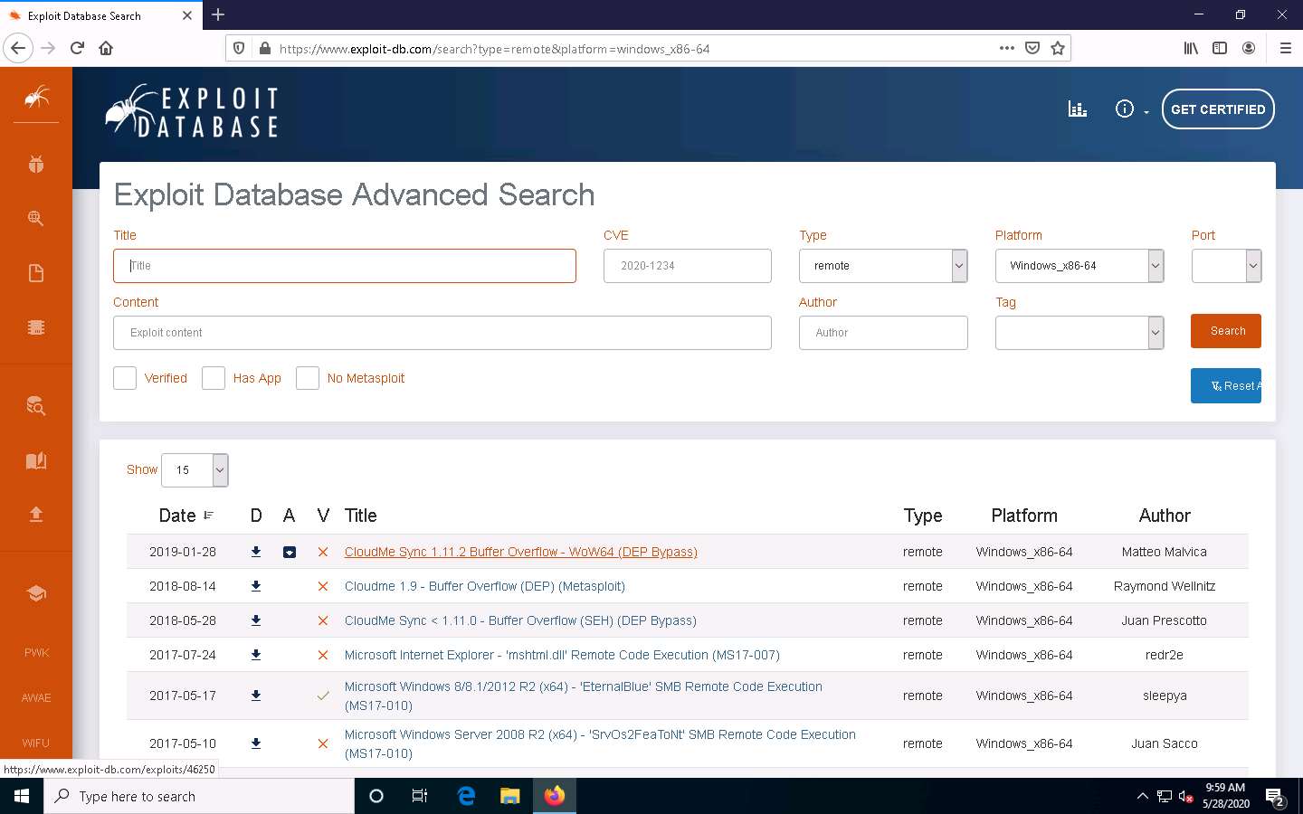Screen dimensions: 1303x814
Task: Go back with the browser back arrow
Action: (x=18, y=48)
